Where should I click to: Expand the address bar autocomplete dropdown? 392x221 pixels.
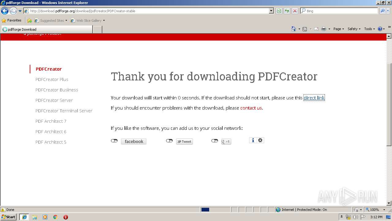(271, 11)
